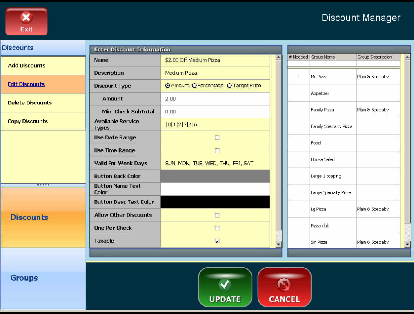Viewport: 414px width, 314px height.
Task: Click the red Exit button
Action: point(26,22)
